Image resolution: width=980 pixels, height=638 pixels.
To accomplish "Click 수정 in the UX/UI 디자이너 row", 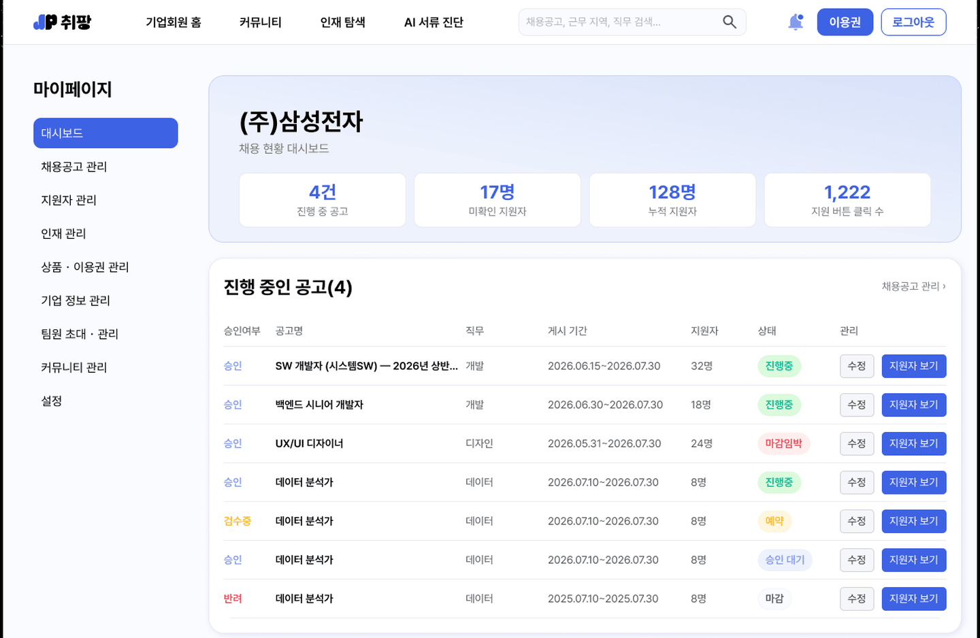I will click(857, 443).
